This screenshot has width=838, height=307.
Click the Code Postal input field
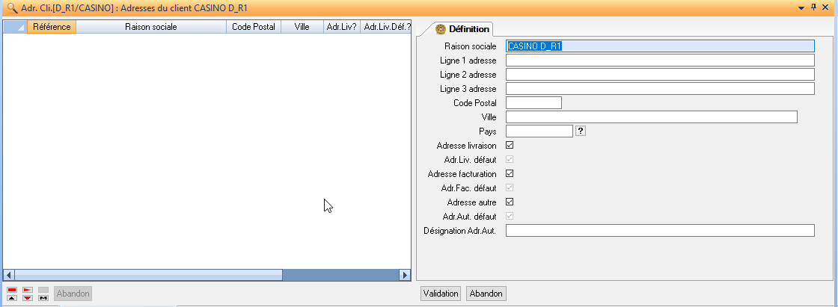[533, 103]
